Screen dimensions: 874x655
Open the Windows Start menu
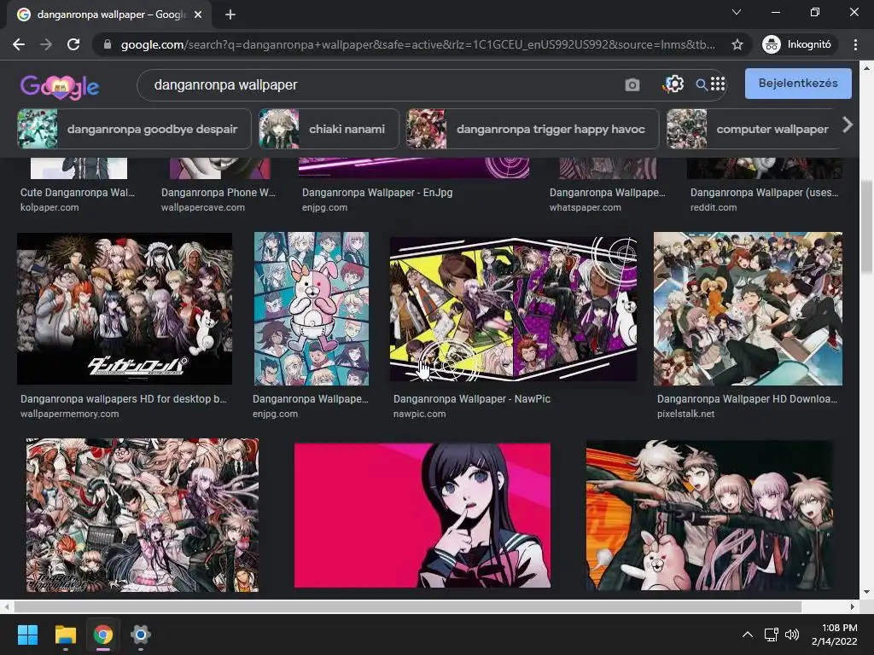click(x=27, y=635)
